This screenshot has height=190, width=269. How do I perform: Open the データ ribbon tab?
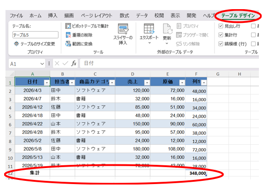pyautogui.click(x=142, y=16)
